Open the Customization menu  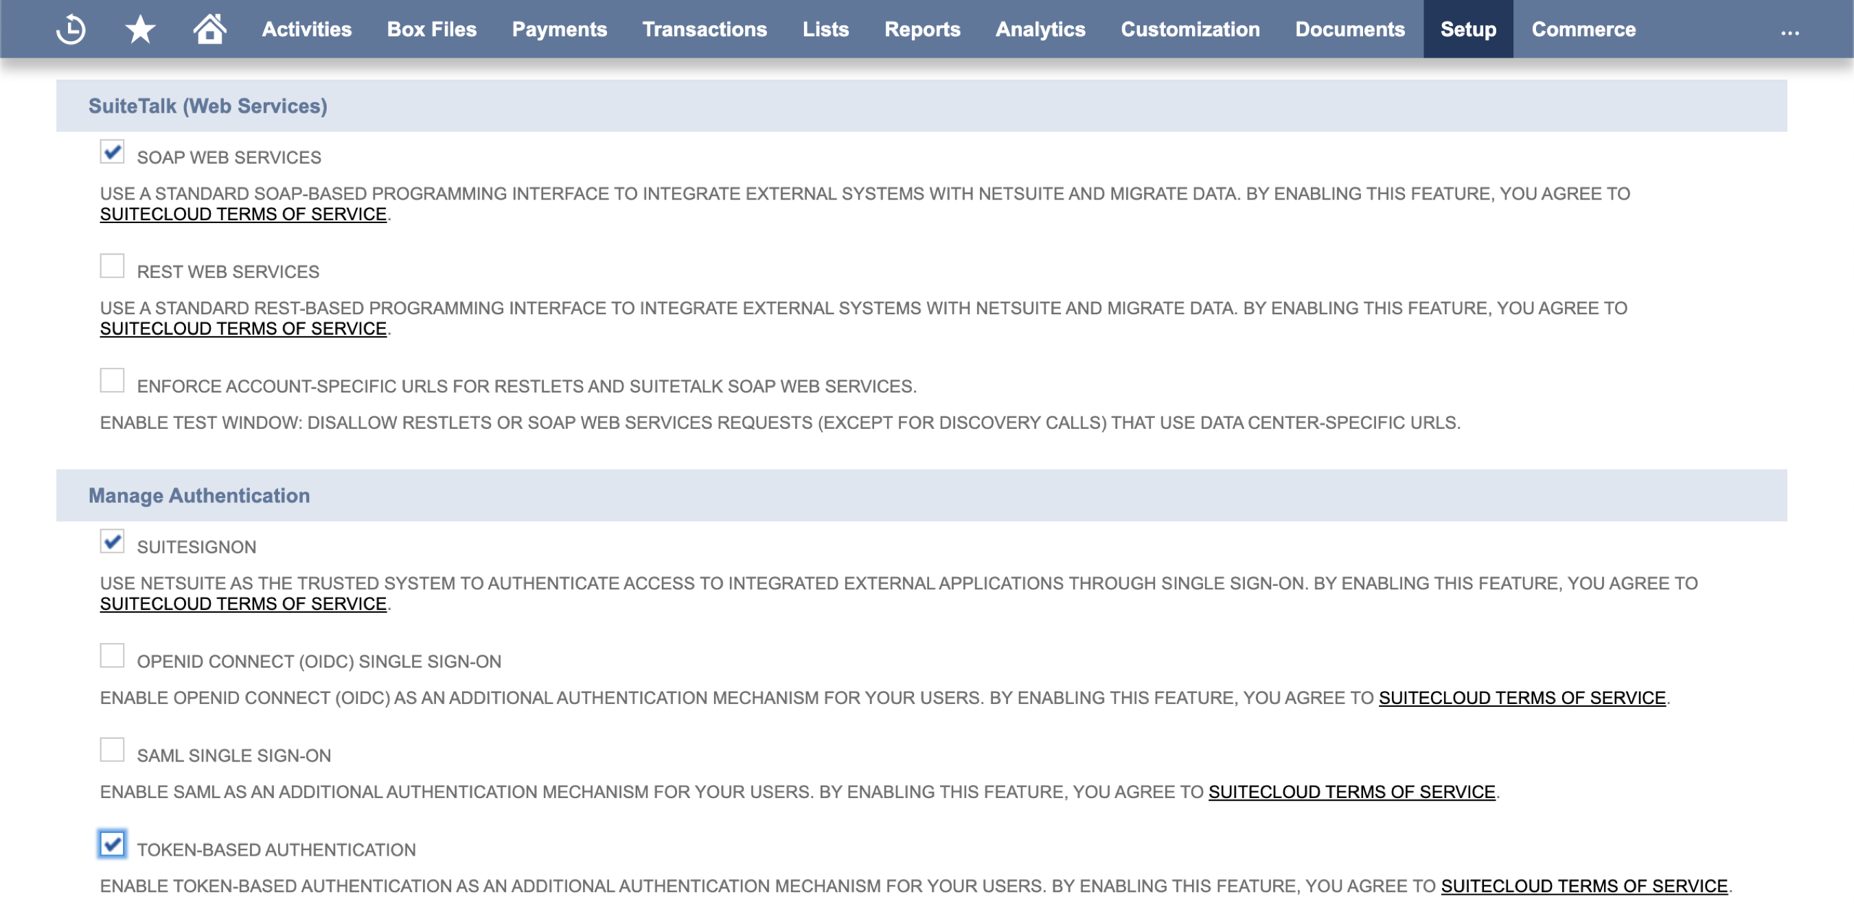tap(1191, 29)
